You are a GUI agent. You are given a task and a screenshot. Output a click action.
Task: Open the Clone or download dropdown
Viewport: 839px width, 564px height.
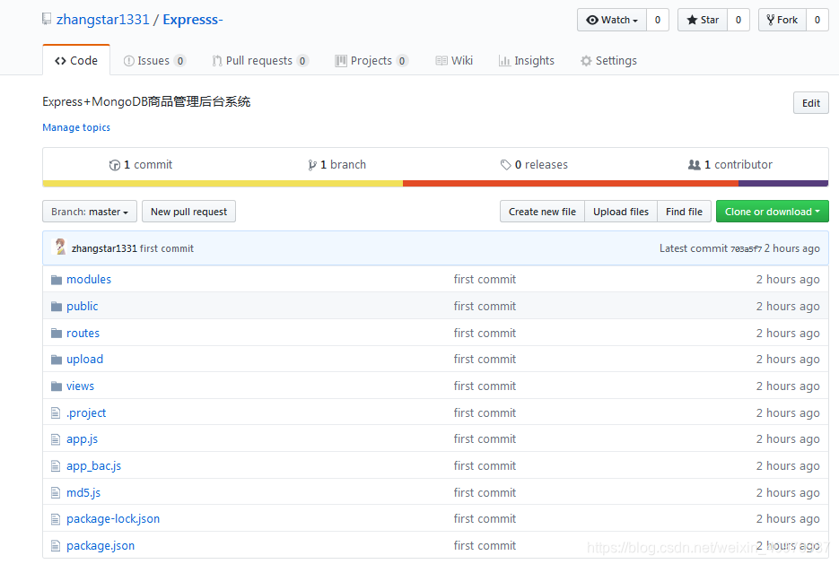click(x=772, y=212)
